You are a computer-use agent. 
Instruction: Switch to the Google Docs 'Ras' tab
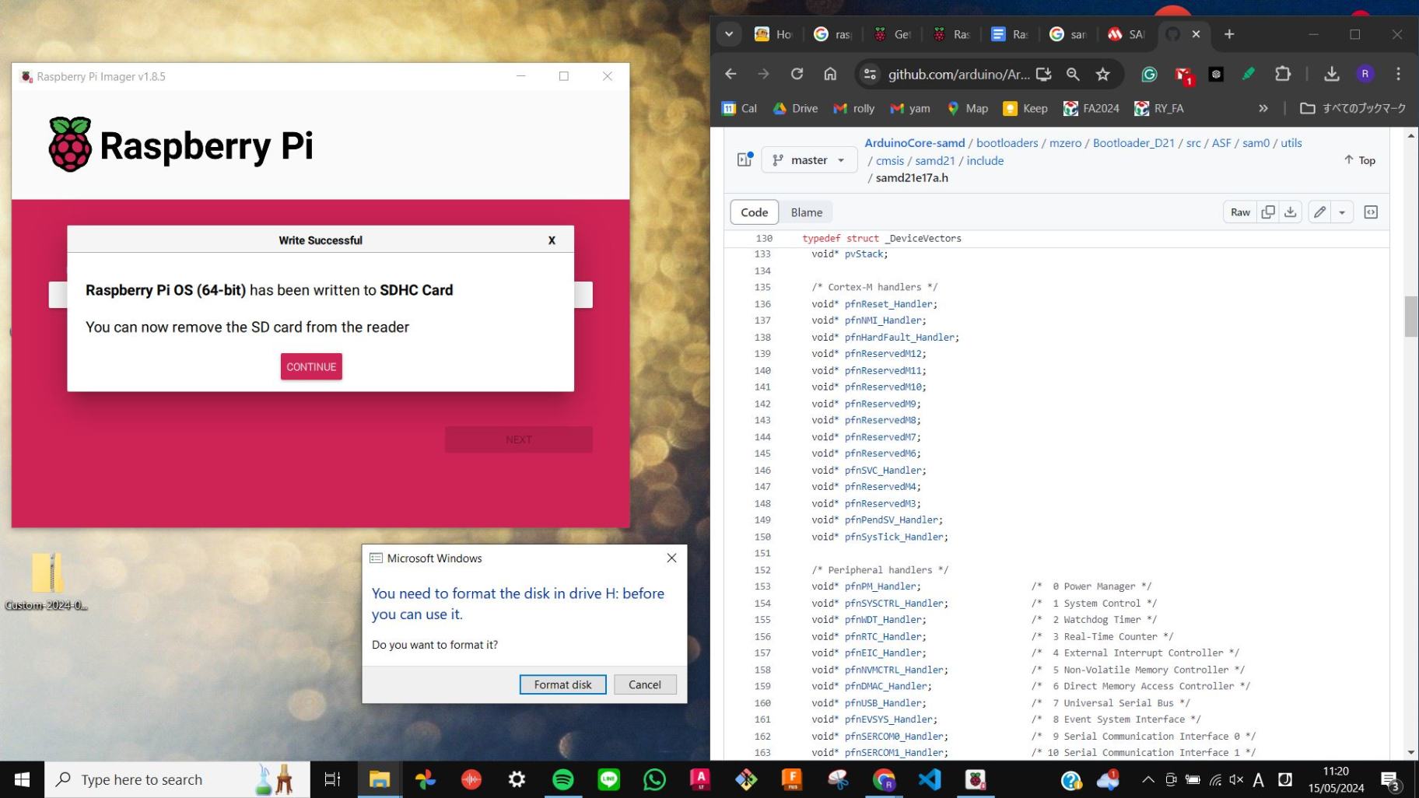coord(1010,34)
